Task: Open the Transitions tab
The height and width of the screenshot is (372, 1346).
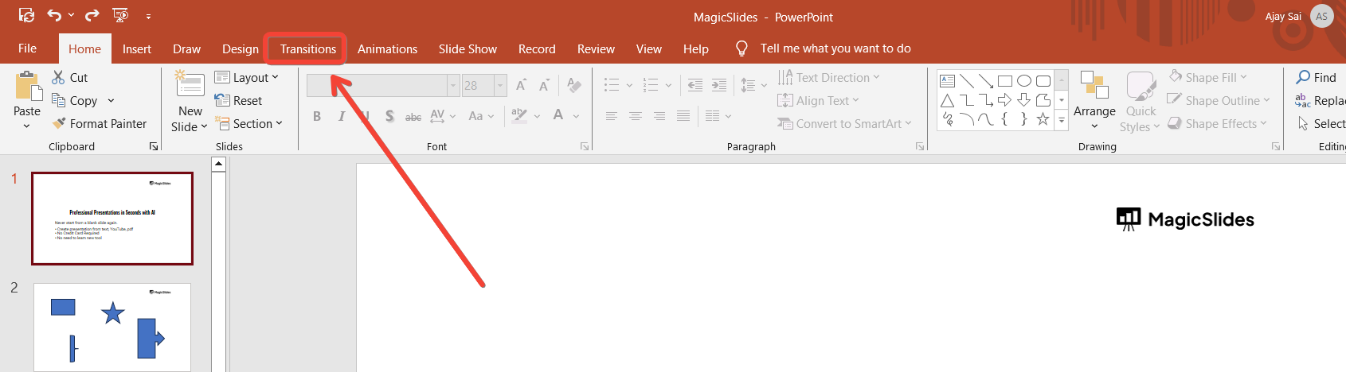Action: (308, 48)
